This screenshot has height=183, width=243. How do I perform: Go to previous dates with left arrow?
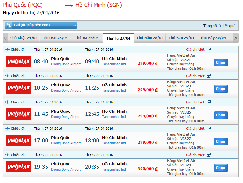[6, 38]
